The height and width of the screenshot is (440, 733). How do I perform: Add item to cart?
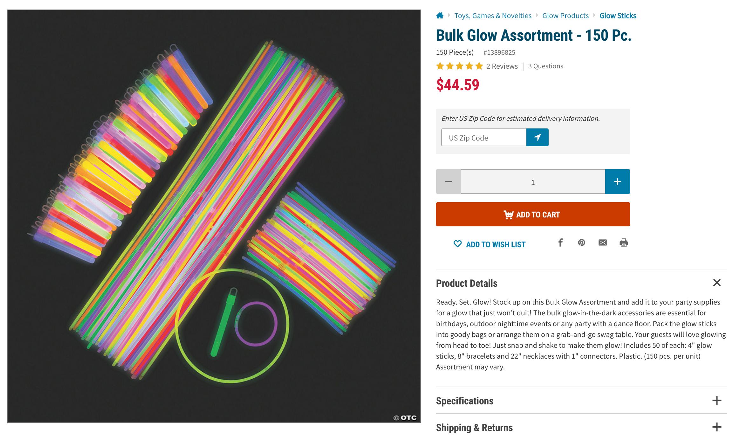point(533,214)
